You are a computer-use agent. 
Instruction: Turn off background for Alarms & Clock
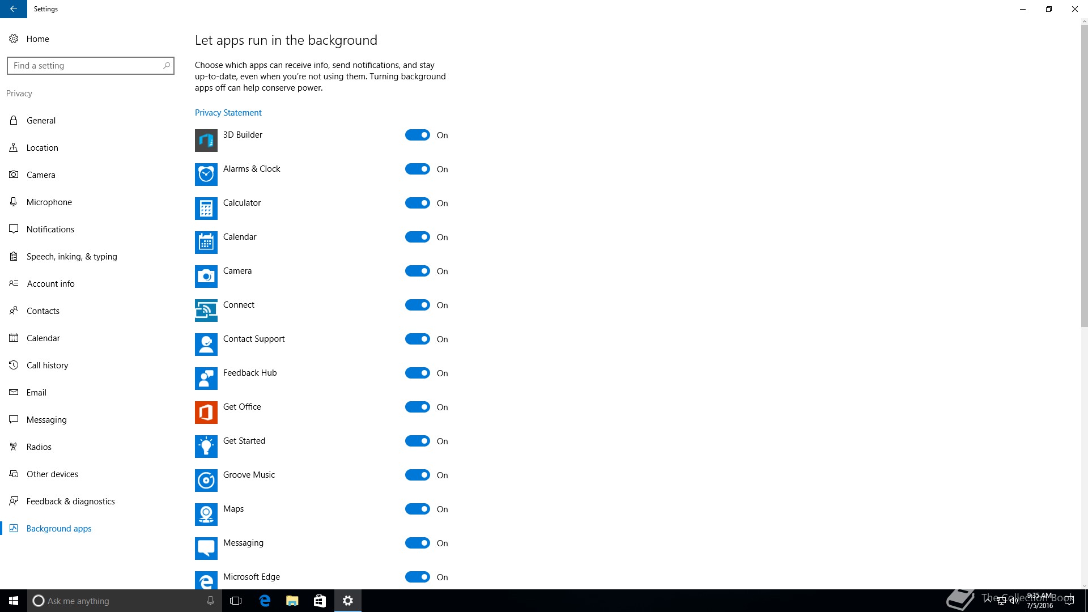pyautogui.click(x=418, y=169)
